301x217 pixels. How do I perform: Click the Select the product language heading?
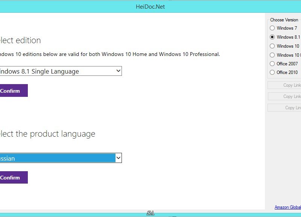[x=48, y=134]
